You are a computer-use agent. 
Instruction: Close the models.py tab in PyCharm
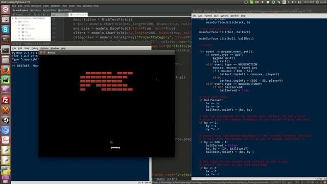(86, 15)
